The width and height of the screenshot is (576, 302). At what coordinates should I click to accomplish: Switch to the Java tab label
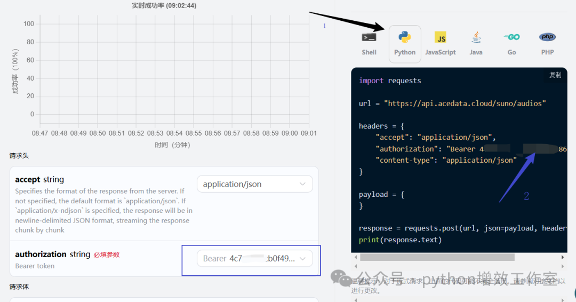click(x=476, y=52)
